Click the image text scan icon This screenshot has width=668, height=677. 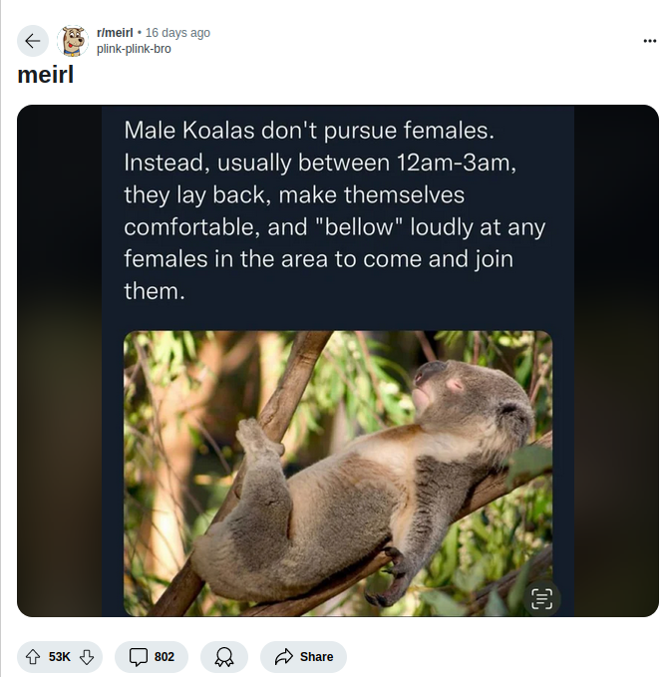coord(541,598)
